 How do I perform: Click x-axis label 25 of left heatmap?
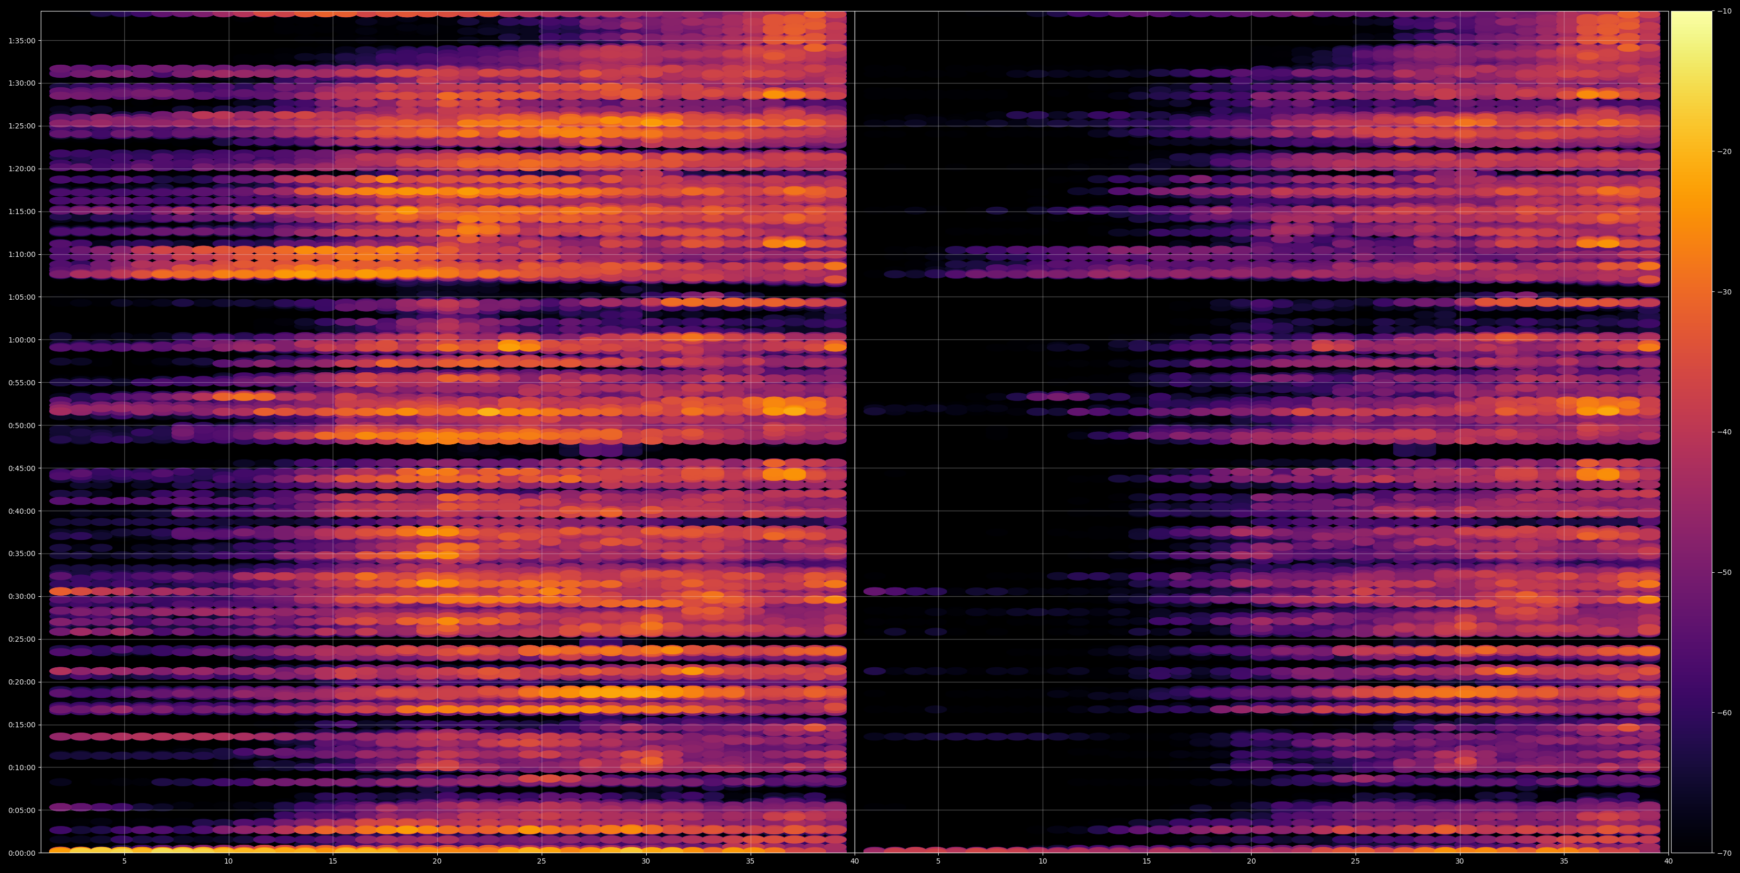tap(542, 862)
